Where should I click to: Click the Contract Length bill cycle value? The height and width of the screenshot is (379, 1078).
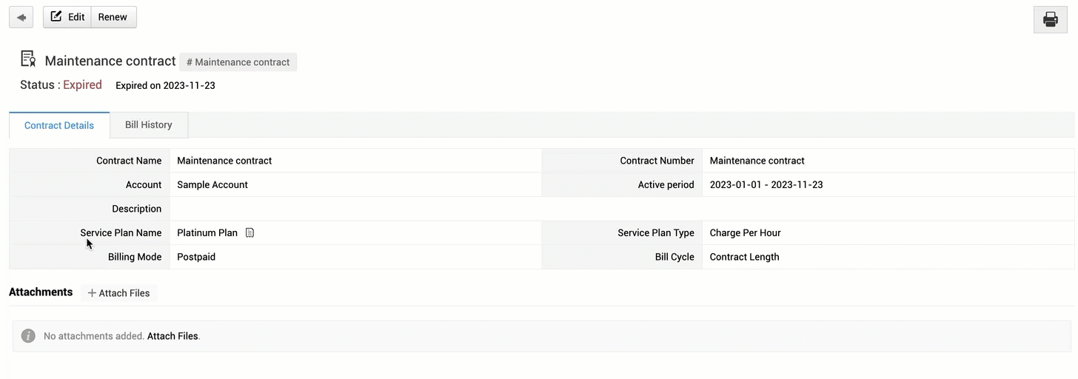click(744, 257)
